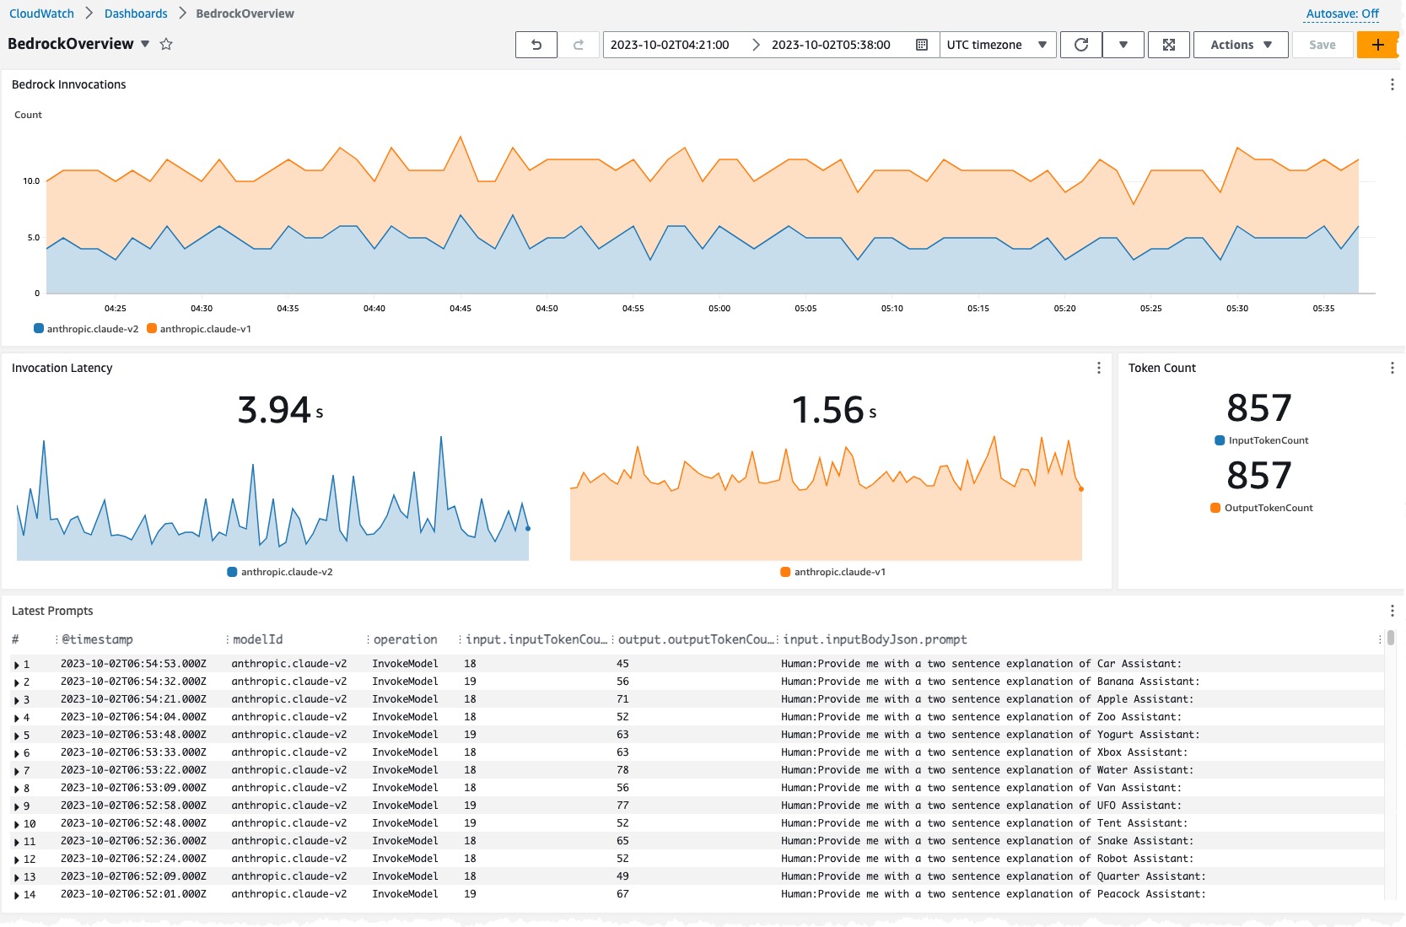The image size is (1406, 927).
Task: Favorite the BedrockOverview dashboard star
Action: point(166,44)
